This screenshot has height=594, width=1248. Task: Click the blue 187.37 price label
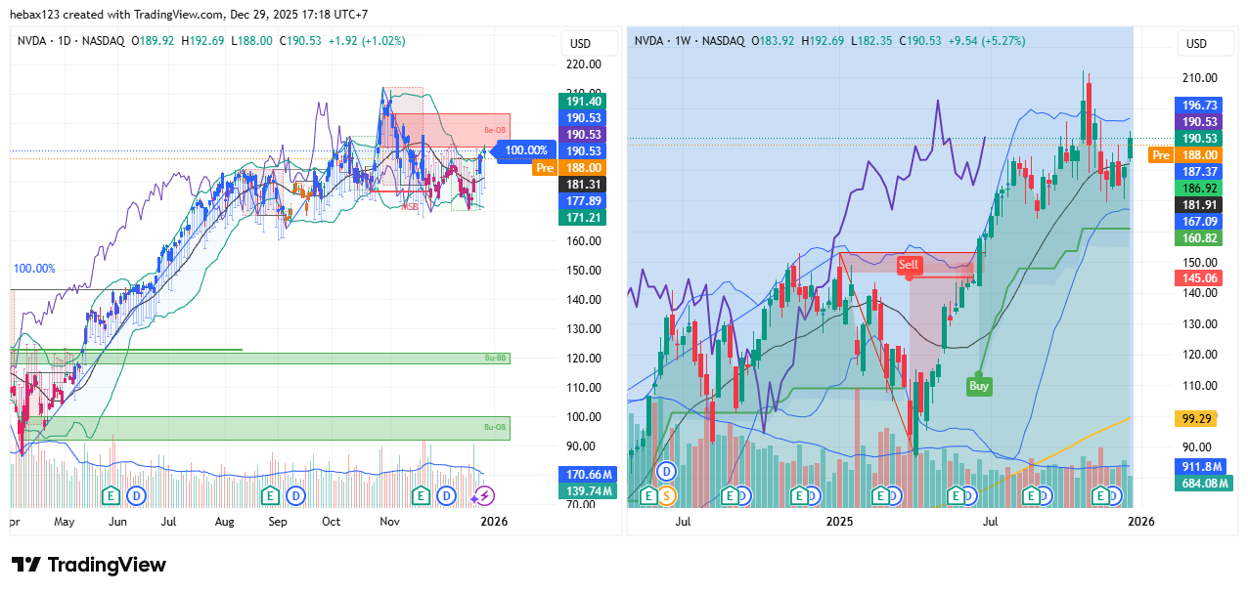[x=1200, y=171]
